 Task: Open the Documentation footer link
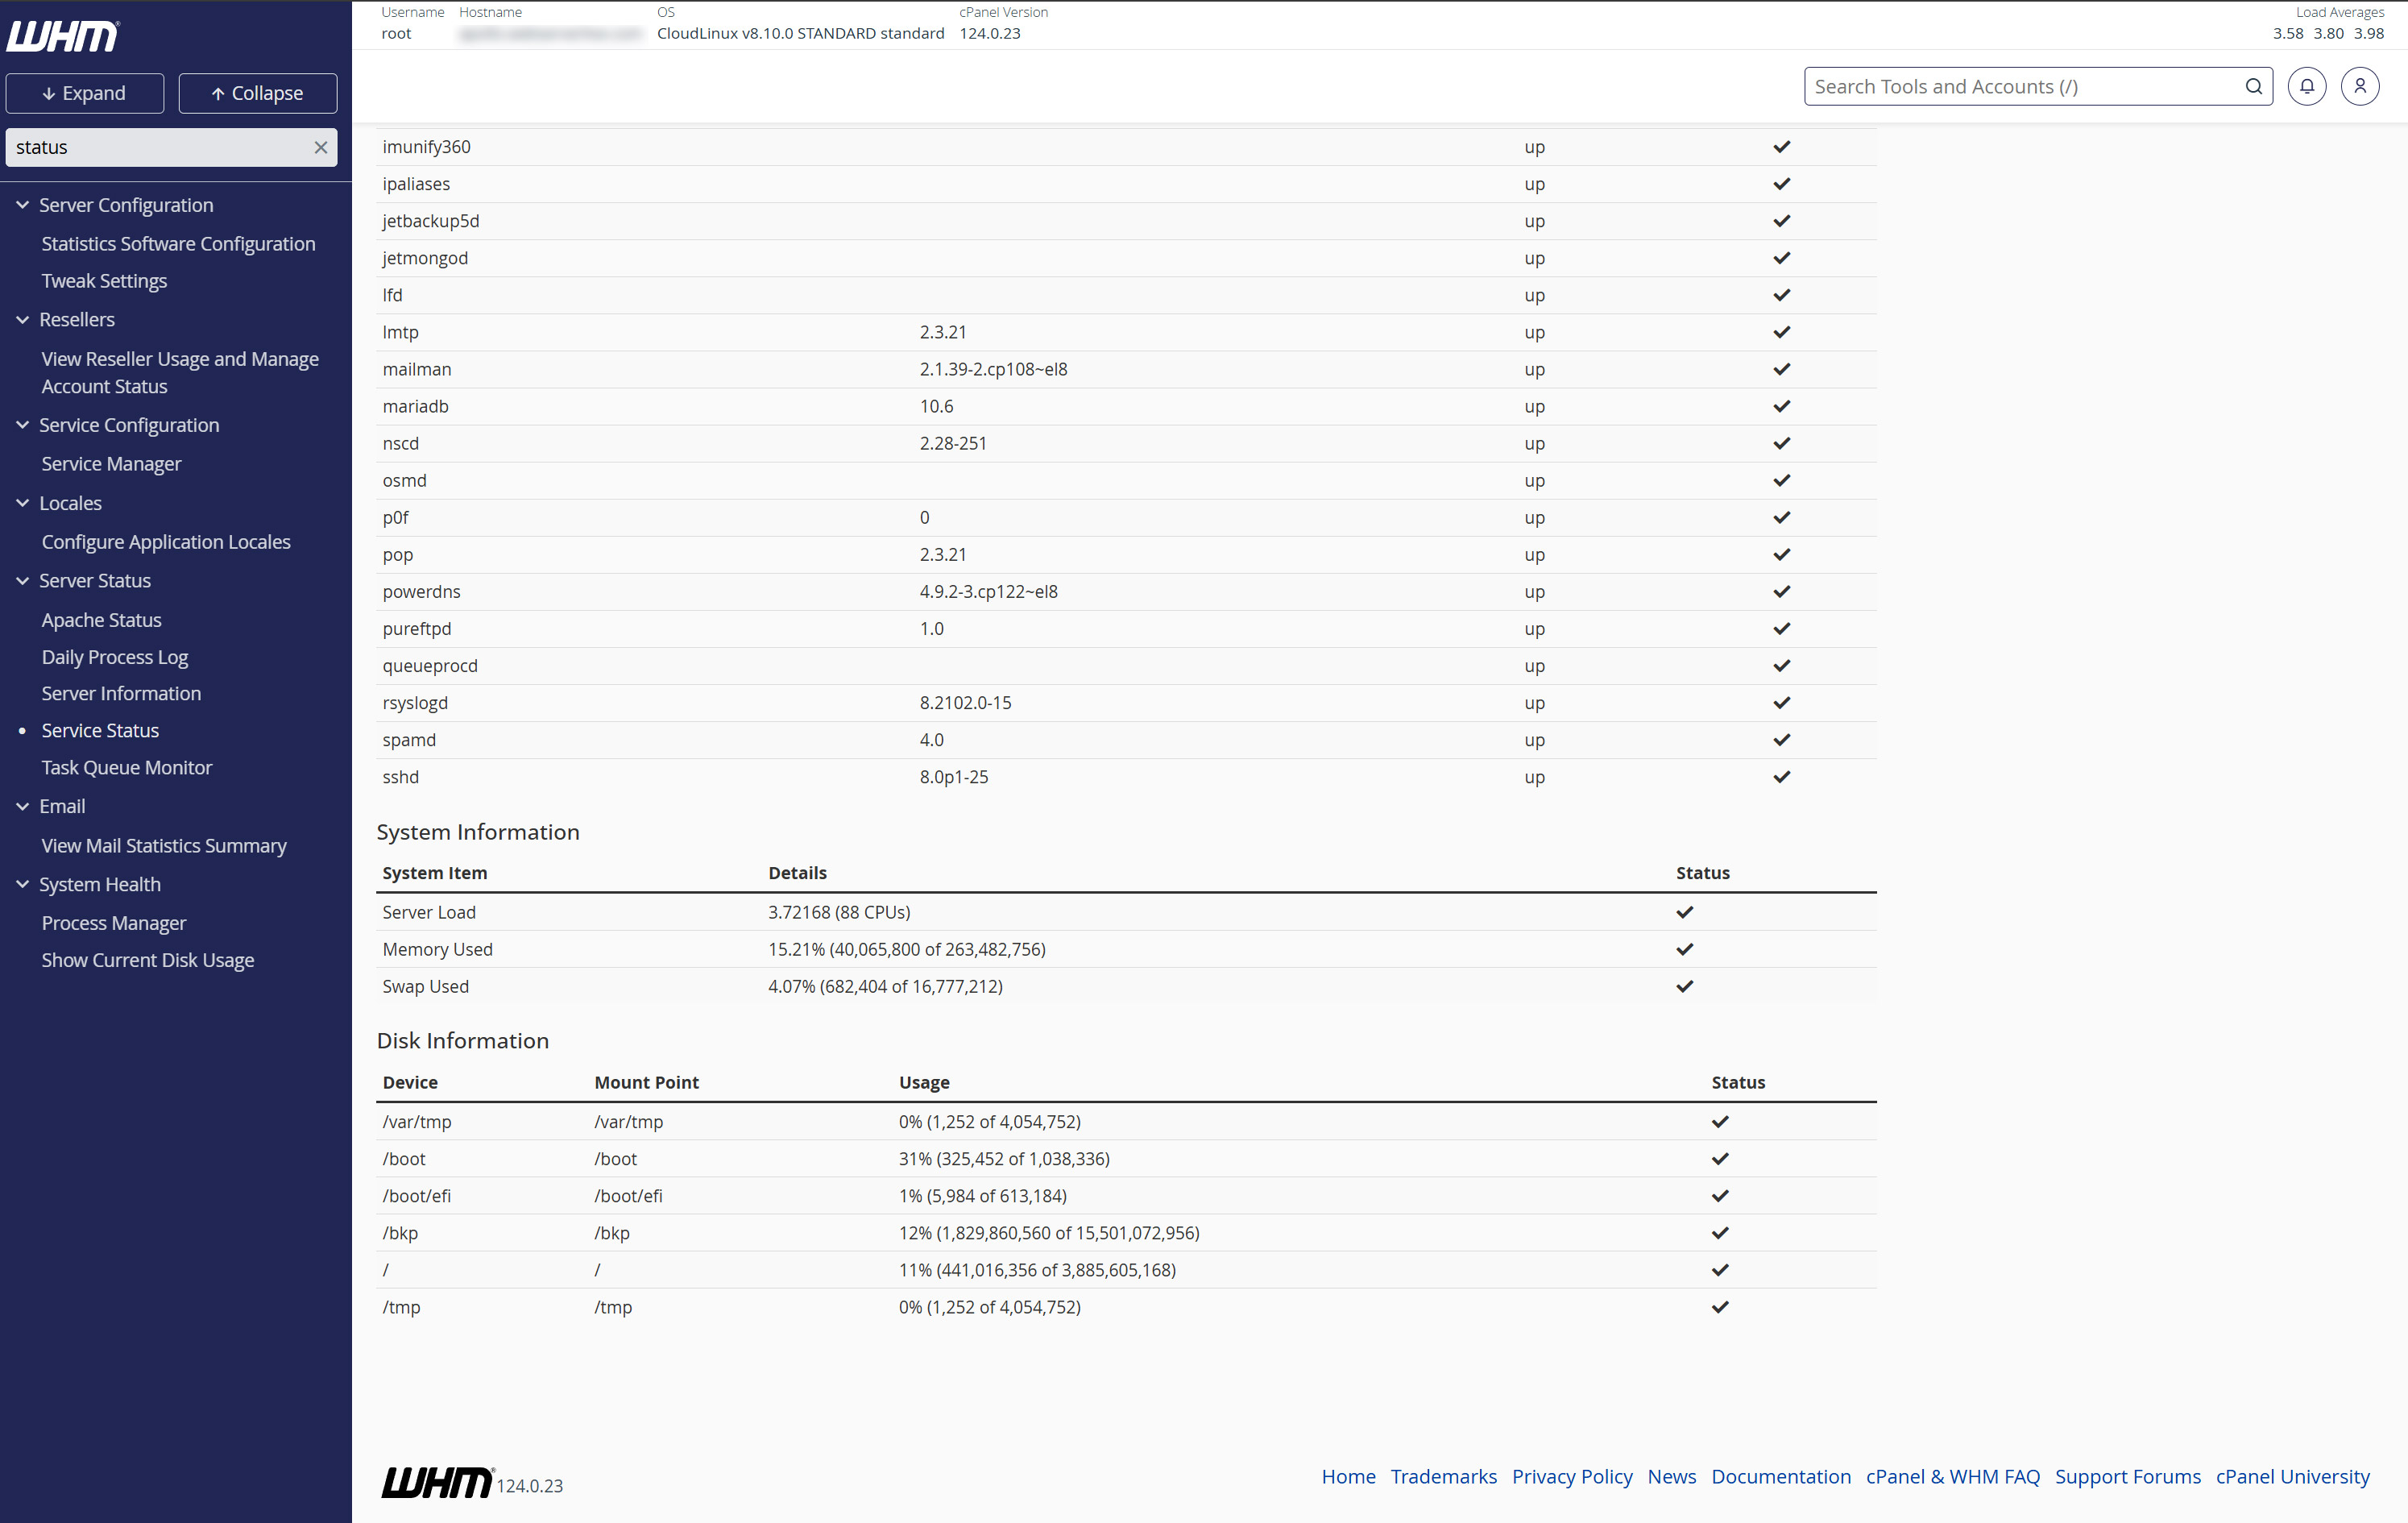click(1780, 1476)
